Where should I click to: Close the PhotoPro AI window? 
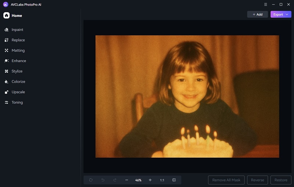[x=288, y=4]
